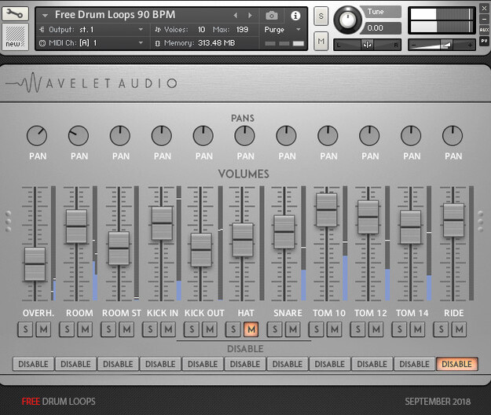Disable the KICK IN channel
The height and width of the screenshot is (415, 491).
pyautogui.click(x=160, y=364)
